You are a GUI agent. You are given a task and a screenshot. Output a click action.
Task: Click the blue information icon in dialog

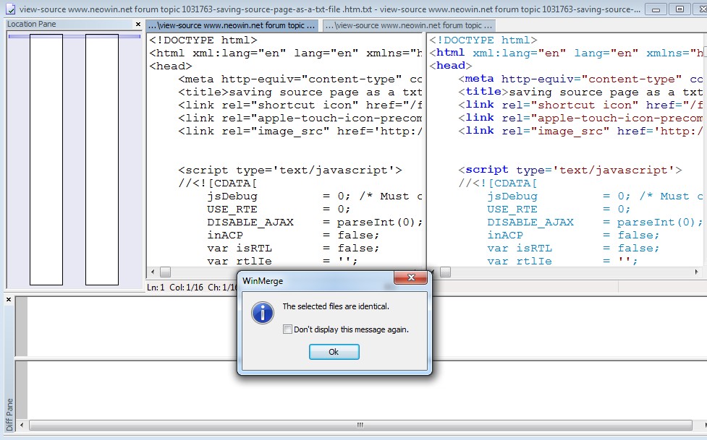pos(262,312)
